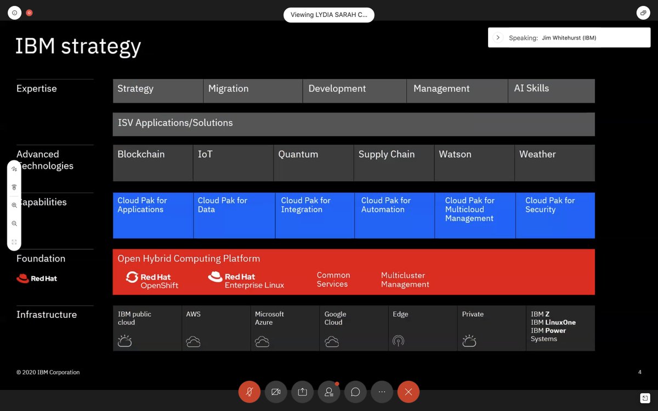658x411 pixels.
Task: Click the Expertise row label
Action: click(x=37, y=89)
